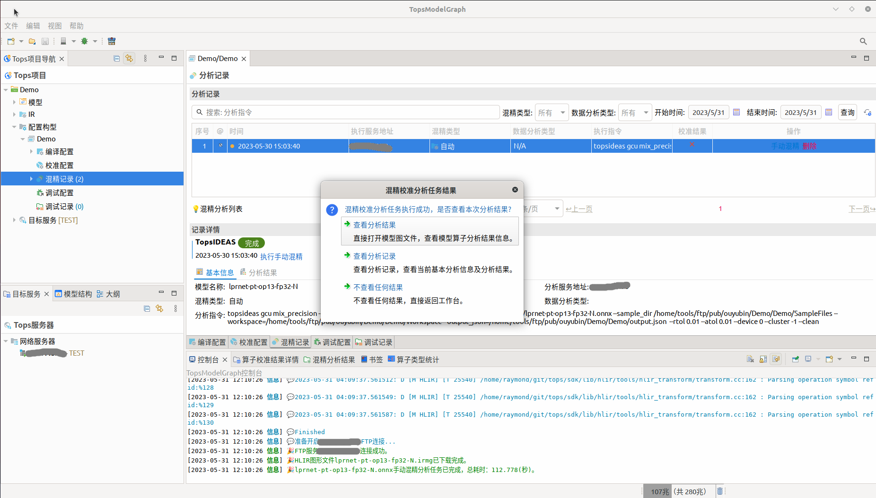Click the display selected console icon
Screen dimensions: 876x498
808,359
